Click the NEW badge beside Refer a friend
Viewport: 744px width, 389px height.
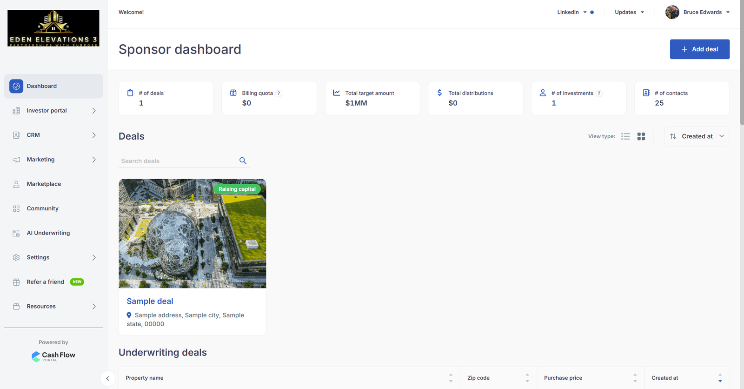point(77,282)
